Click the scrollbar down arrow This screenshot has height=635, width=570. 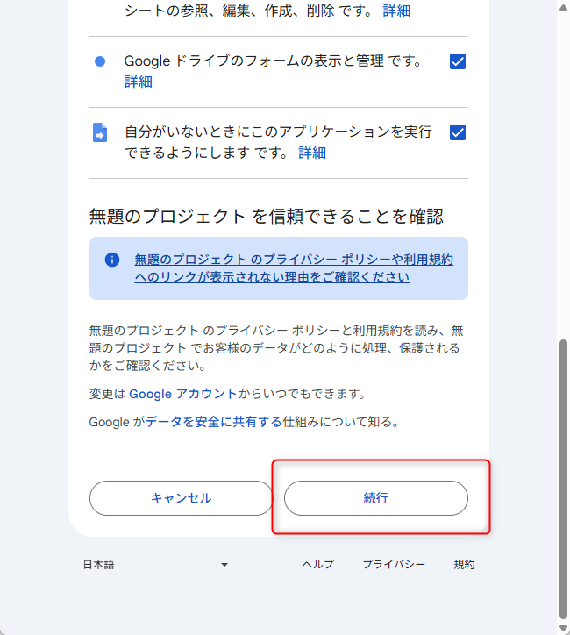pyautogui.click(x=563, y=628)
